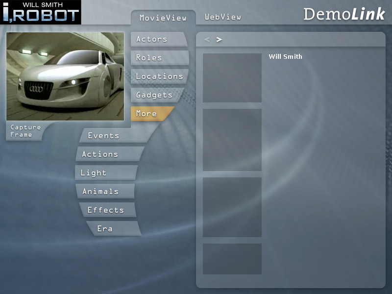Click the next arrow in results panel
This screenshot has width=392, height=294.
pyautogui.click(x=219, y=39)
